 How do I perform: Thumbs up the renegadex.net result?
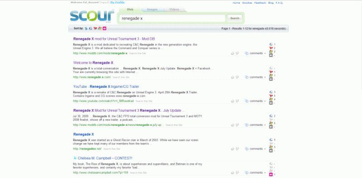pyautogui.click(x=233, y=149)
